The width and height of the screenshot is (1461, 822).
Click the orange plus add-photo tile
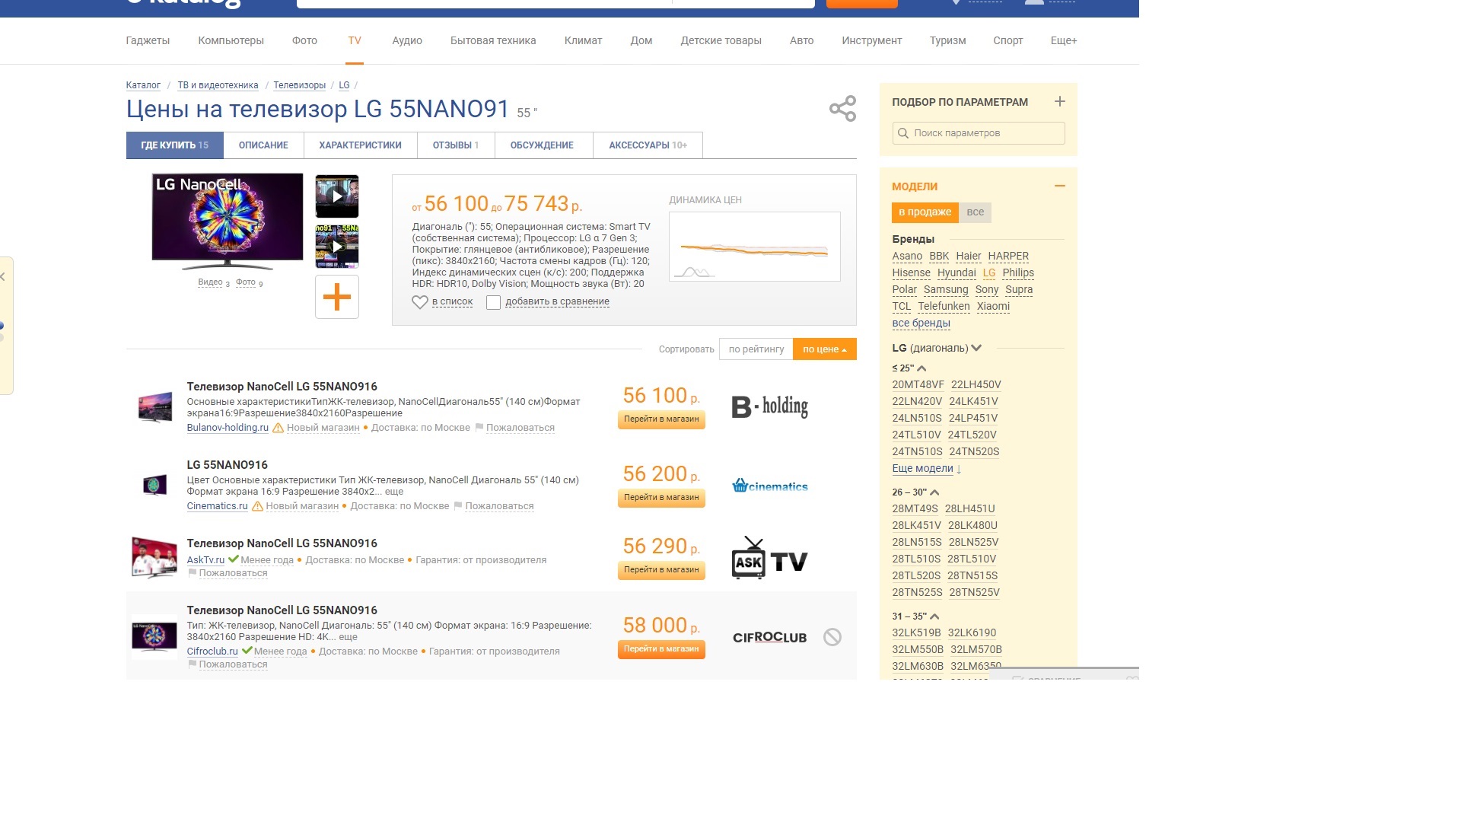(337, 297)
